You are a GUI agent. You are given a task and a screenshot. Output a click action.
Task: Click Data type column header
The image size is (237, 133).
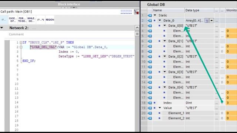point(199,10)
